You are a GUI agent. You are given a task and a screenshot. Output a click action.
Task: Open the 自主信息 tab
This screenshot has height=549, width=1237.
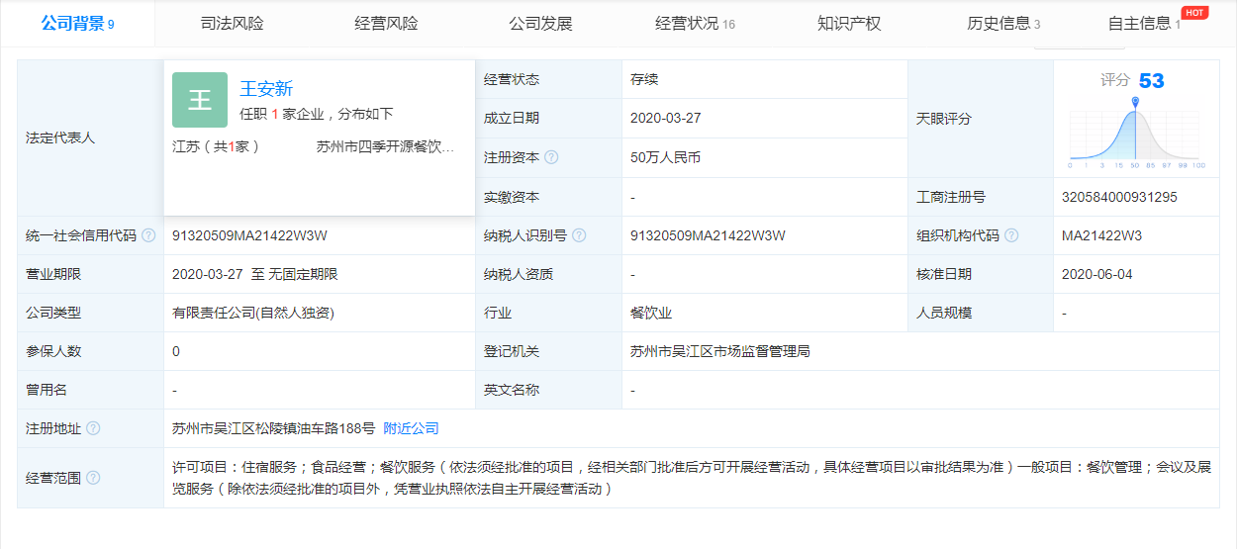coord(1143,24)
